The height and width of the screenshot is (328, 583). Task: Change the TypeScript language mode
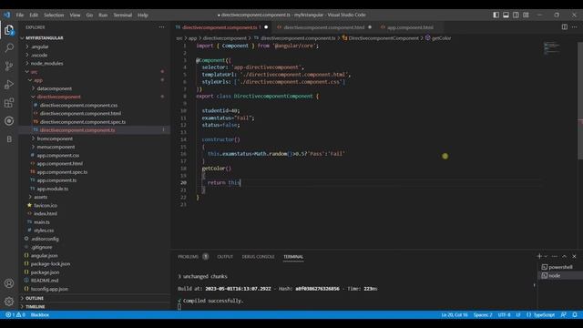544,314
